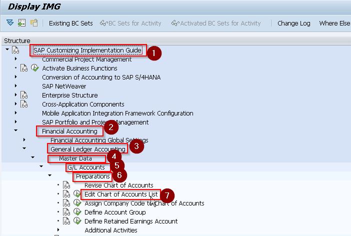
Task: Select Revise Chart of Accounts text
Action: point(119,185)
